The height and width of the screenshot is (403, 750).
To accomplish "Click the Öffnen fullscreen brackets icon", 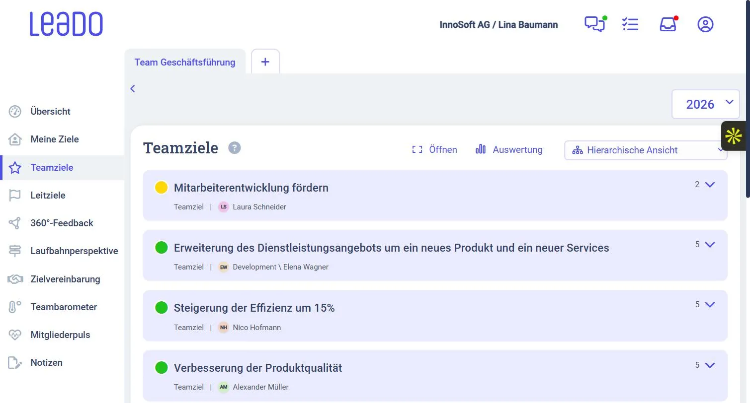I will pos(417,149).
